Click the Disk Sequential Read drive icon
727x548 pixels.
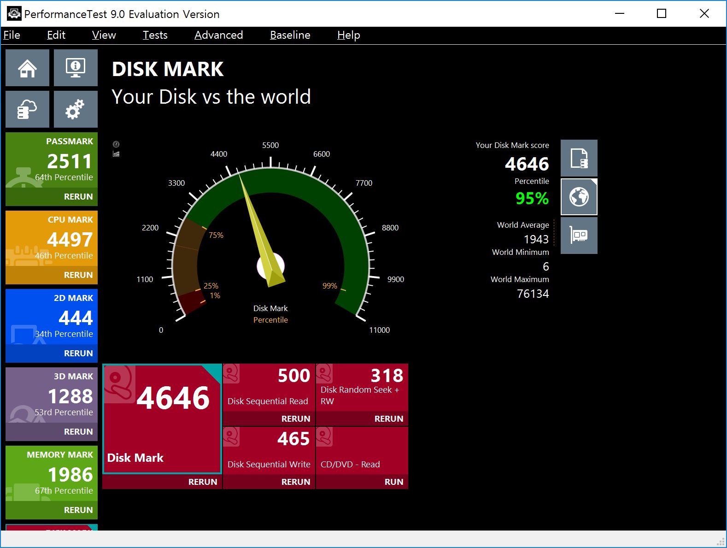tap(231, 373)
